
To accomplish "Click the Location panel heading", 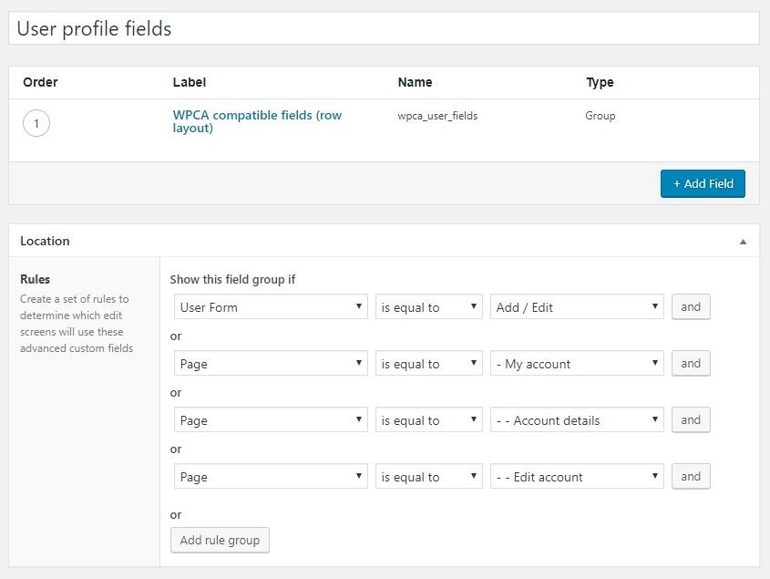I will (x=45, y=241).
